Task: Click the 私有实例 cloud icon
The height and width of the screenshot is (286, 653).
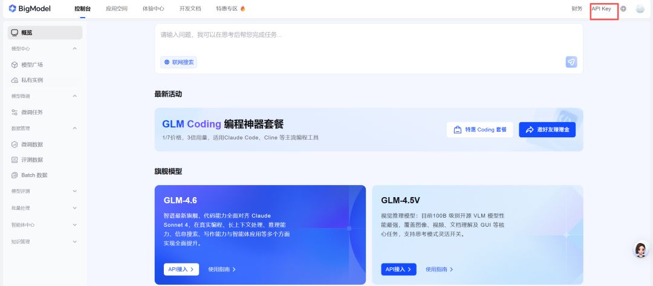Action: click(x=15, y=80)
